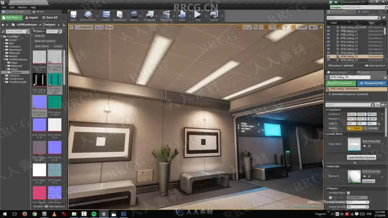388x218 pixels.
Task: Browse to Static Mesh asset in Content Browser
Action: tap(369, 146)
